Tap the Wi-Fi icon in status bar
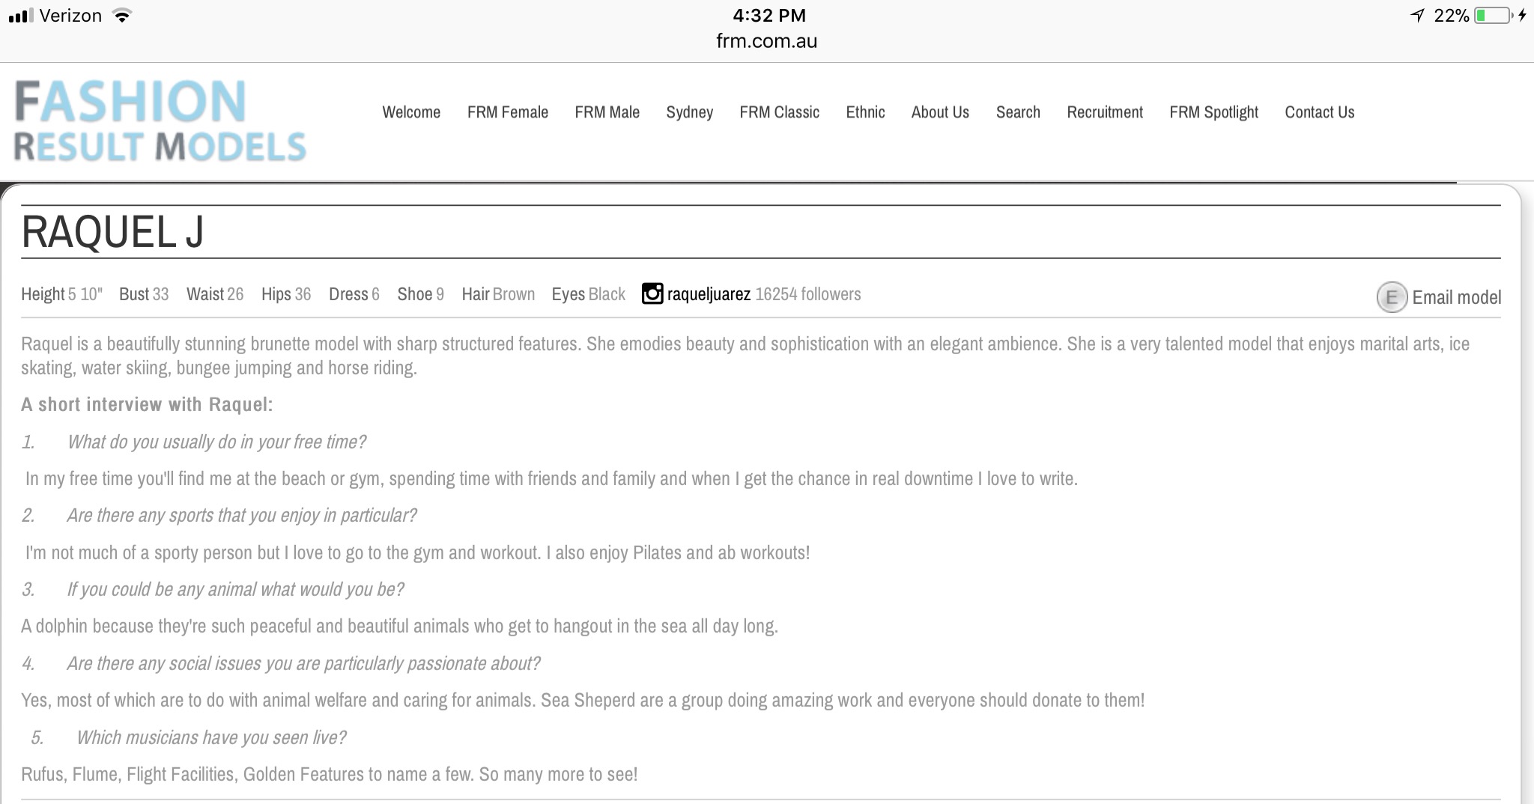Image resolution: width=1534 pixels, height=804 pixels. pos(121,16)
